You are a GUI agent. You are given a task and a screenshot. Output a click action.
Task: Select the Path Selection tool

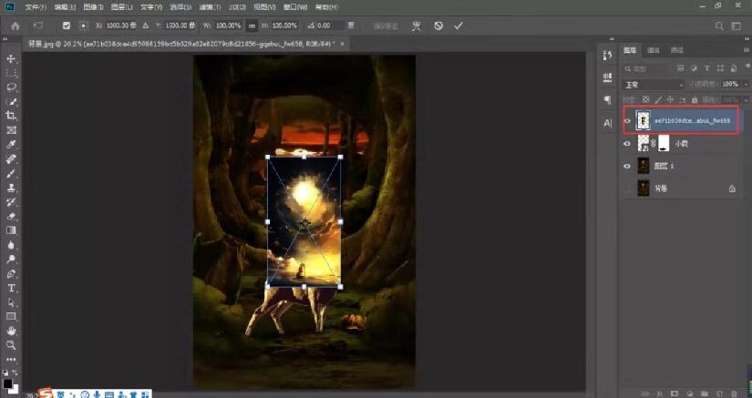(11, 302)
